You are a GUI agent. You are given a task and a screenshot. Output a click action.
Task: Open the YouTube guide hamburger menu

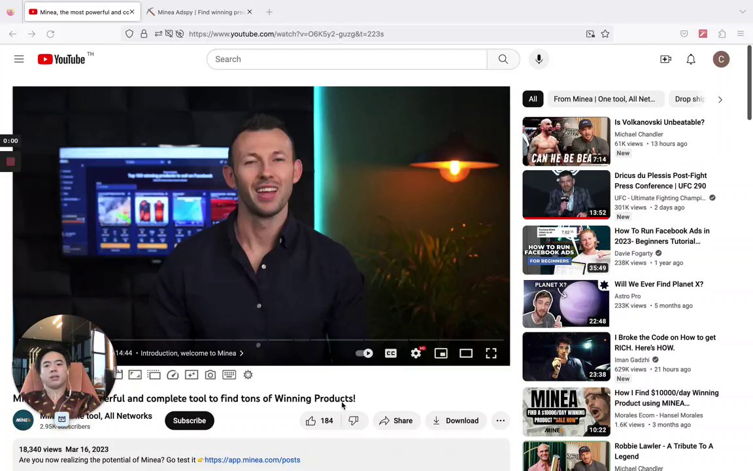pos(19,59)
